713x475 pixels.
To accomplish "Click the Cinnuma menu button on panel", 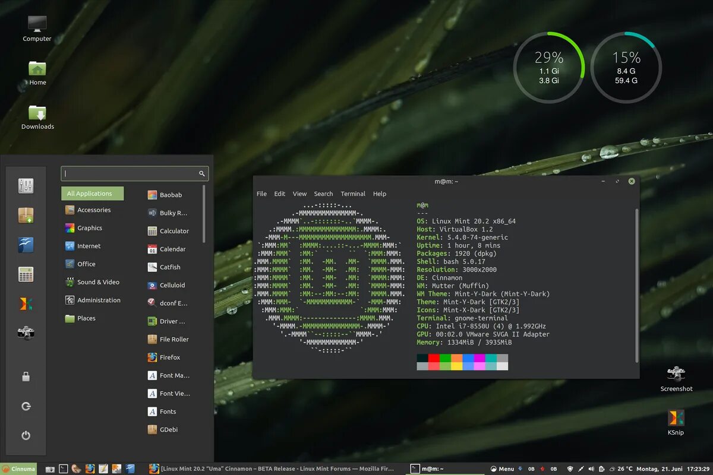I will click(19, 468).
